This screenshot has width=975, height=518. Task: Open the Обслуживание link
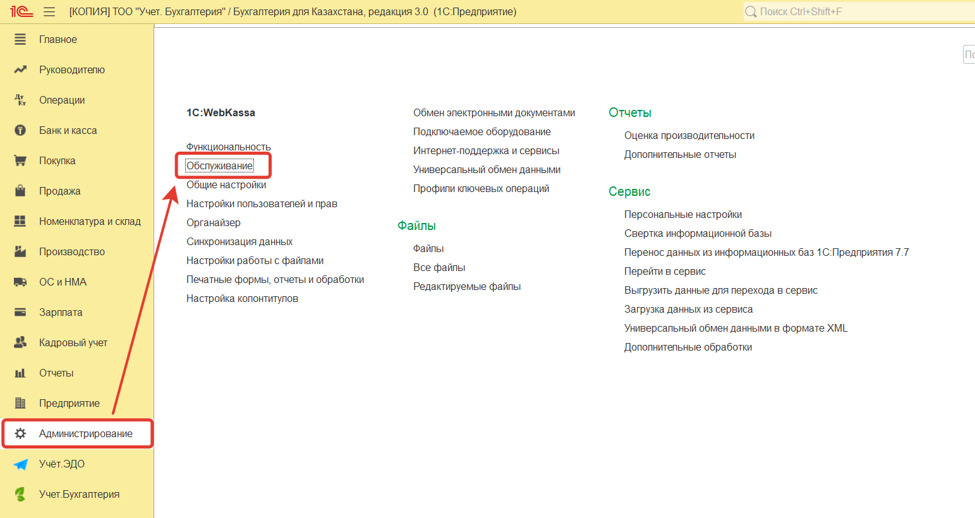(219, 166)
